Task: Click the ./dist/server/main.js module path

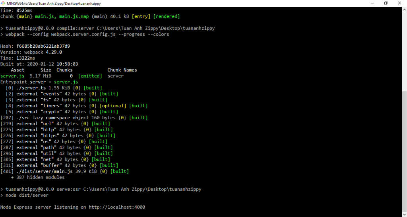Action: (x=44, y=171)
